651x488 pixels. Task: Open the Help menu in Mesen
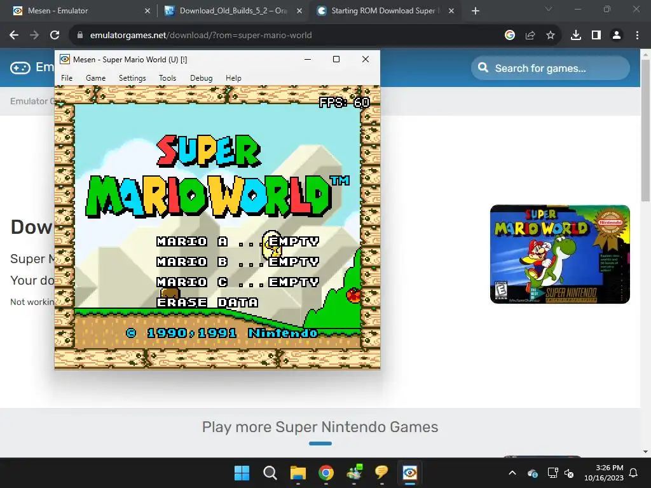(x=233, y=78)
